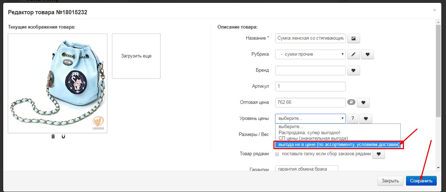Expand the Уровень цены select box
This screenshot has width=446, height=192.
(311, 118)
